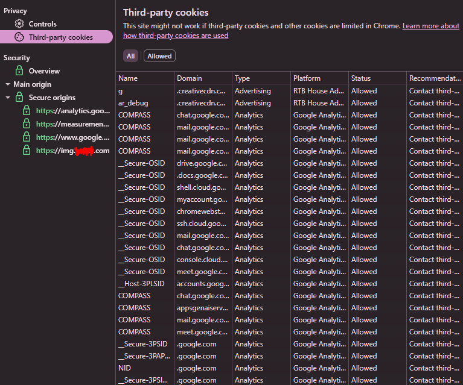Click the Controls gear icon
463x385 pixels.
(19, 23)
